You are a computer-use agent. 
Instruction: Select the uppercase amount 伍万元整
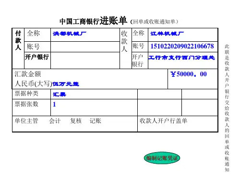(66, 84)
